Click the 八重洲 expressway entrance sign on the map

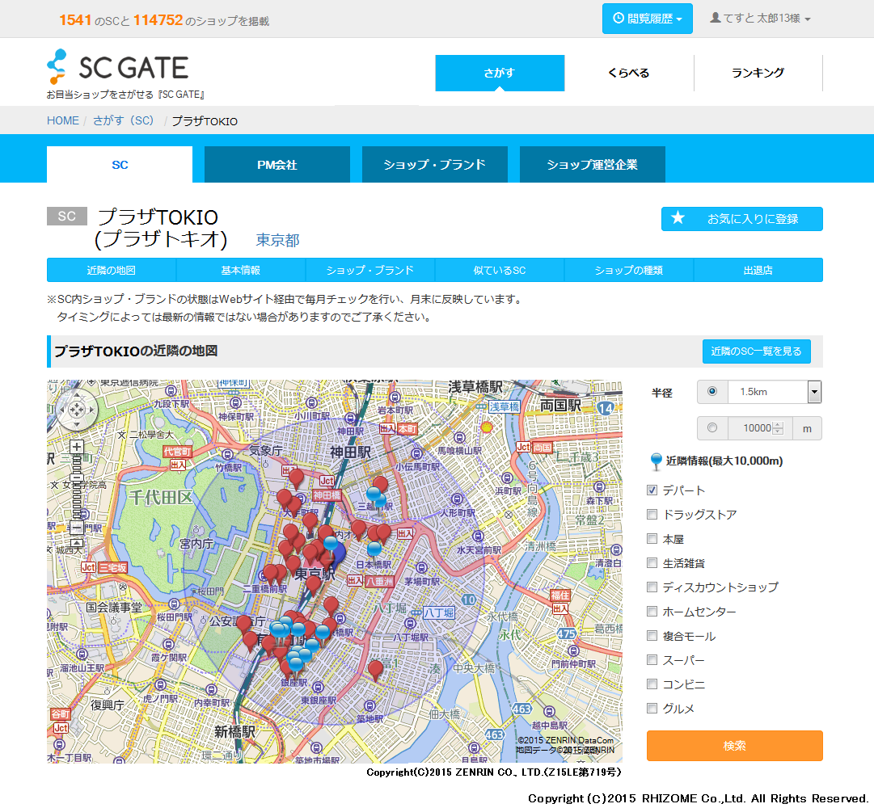tap(379, 582)
